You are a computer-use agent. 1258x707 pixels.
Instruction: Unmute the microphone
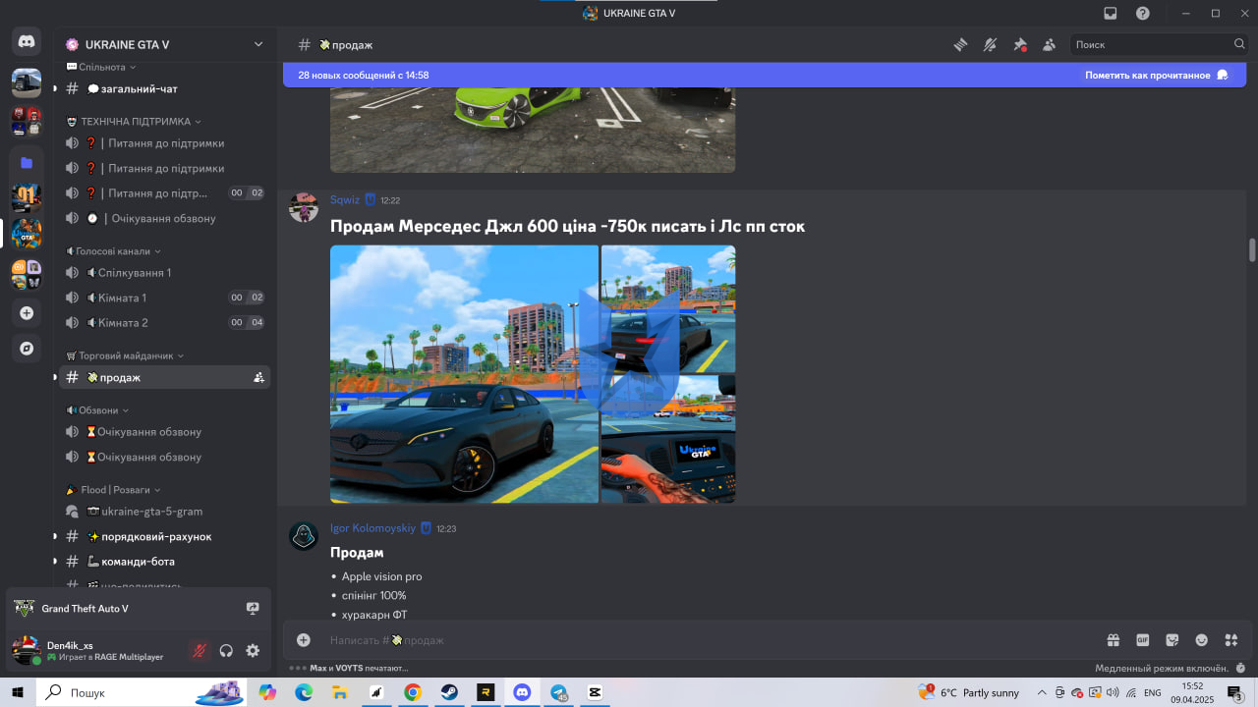point(200,650)
